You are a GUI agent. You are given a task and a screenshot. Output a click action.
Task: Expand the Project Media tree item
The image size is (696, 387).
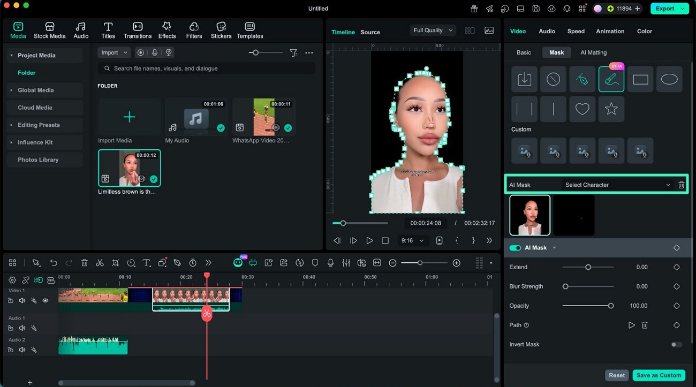pos(11,55)
